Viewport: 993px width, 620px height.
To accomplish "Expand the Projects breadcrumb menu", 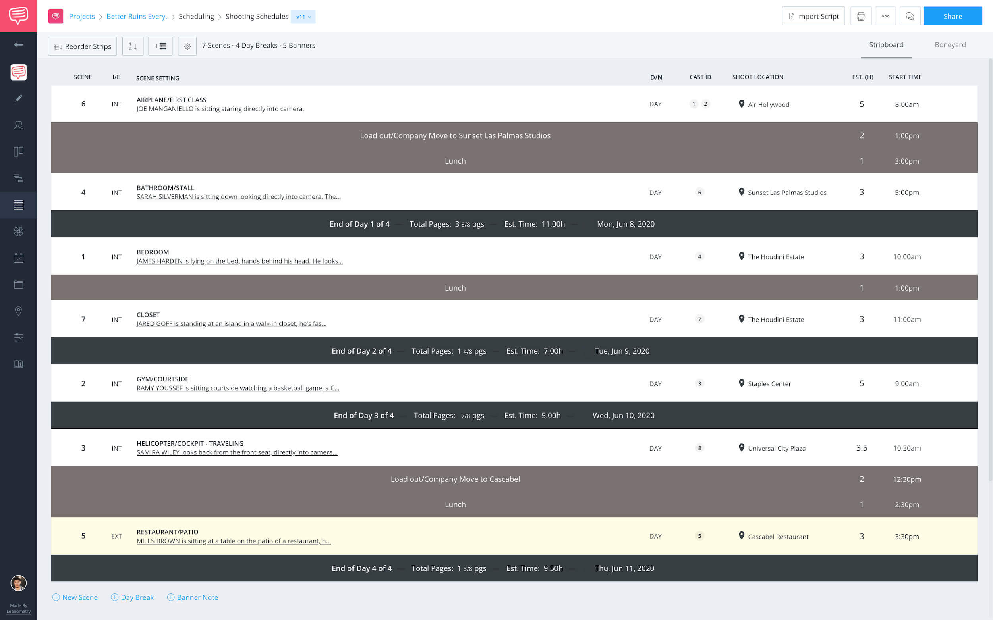I will (83, 16).
